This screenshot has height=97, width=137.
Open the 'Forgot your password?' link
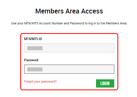[40, 82]
